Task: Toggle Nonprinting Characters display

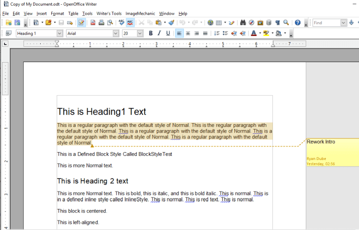Action: 278,23
